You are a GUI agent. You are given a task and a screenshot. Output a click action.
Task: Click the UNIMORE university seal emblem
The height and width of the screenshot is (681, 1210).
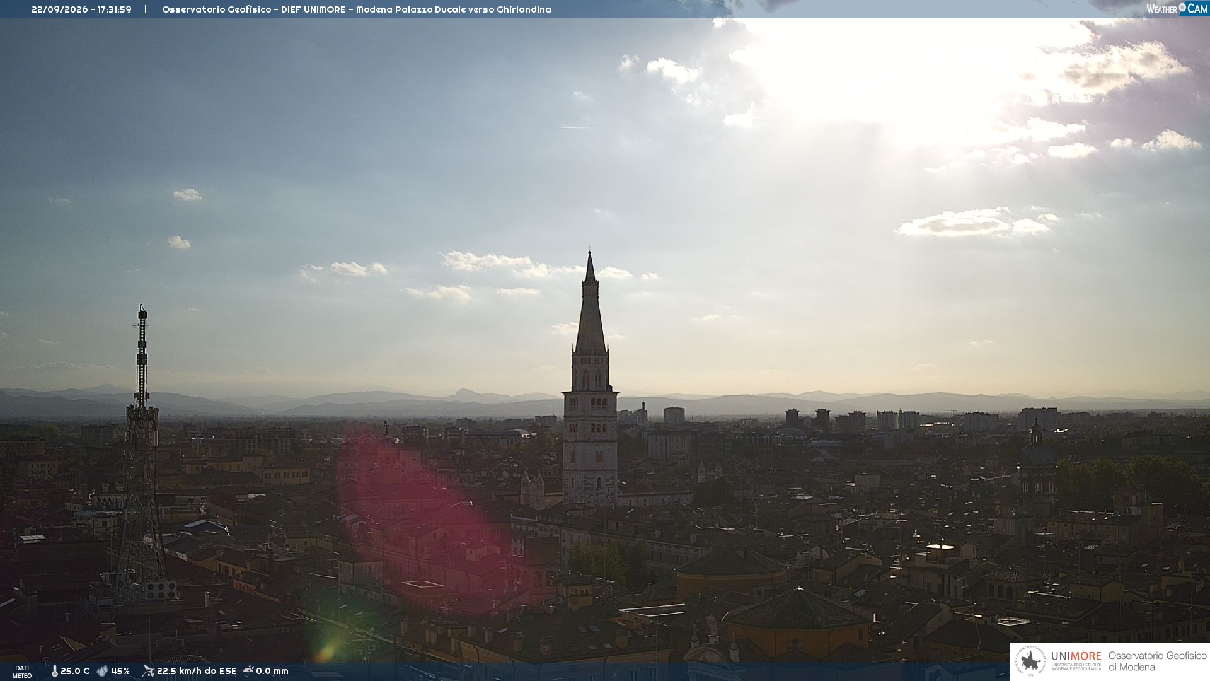(1030, 661)
